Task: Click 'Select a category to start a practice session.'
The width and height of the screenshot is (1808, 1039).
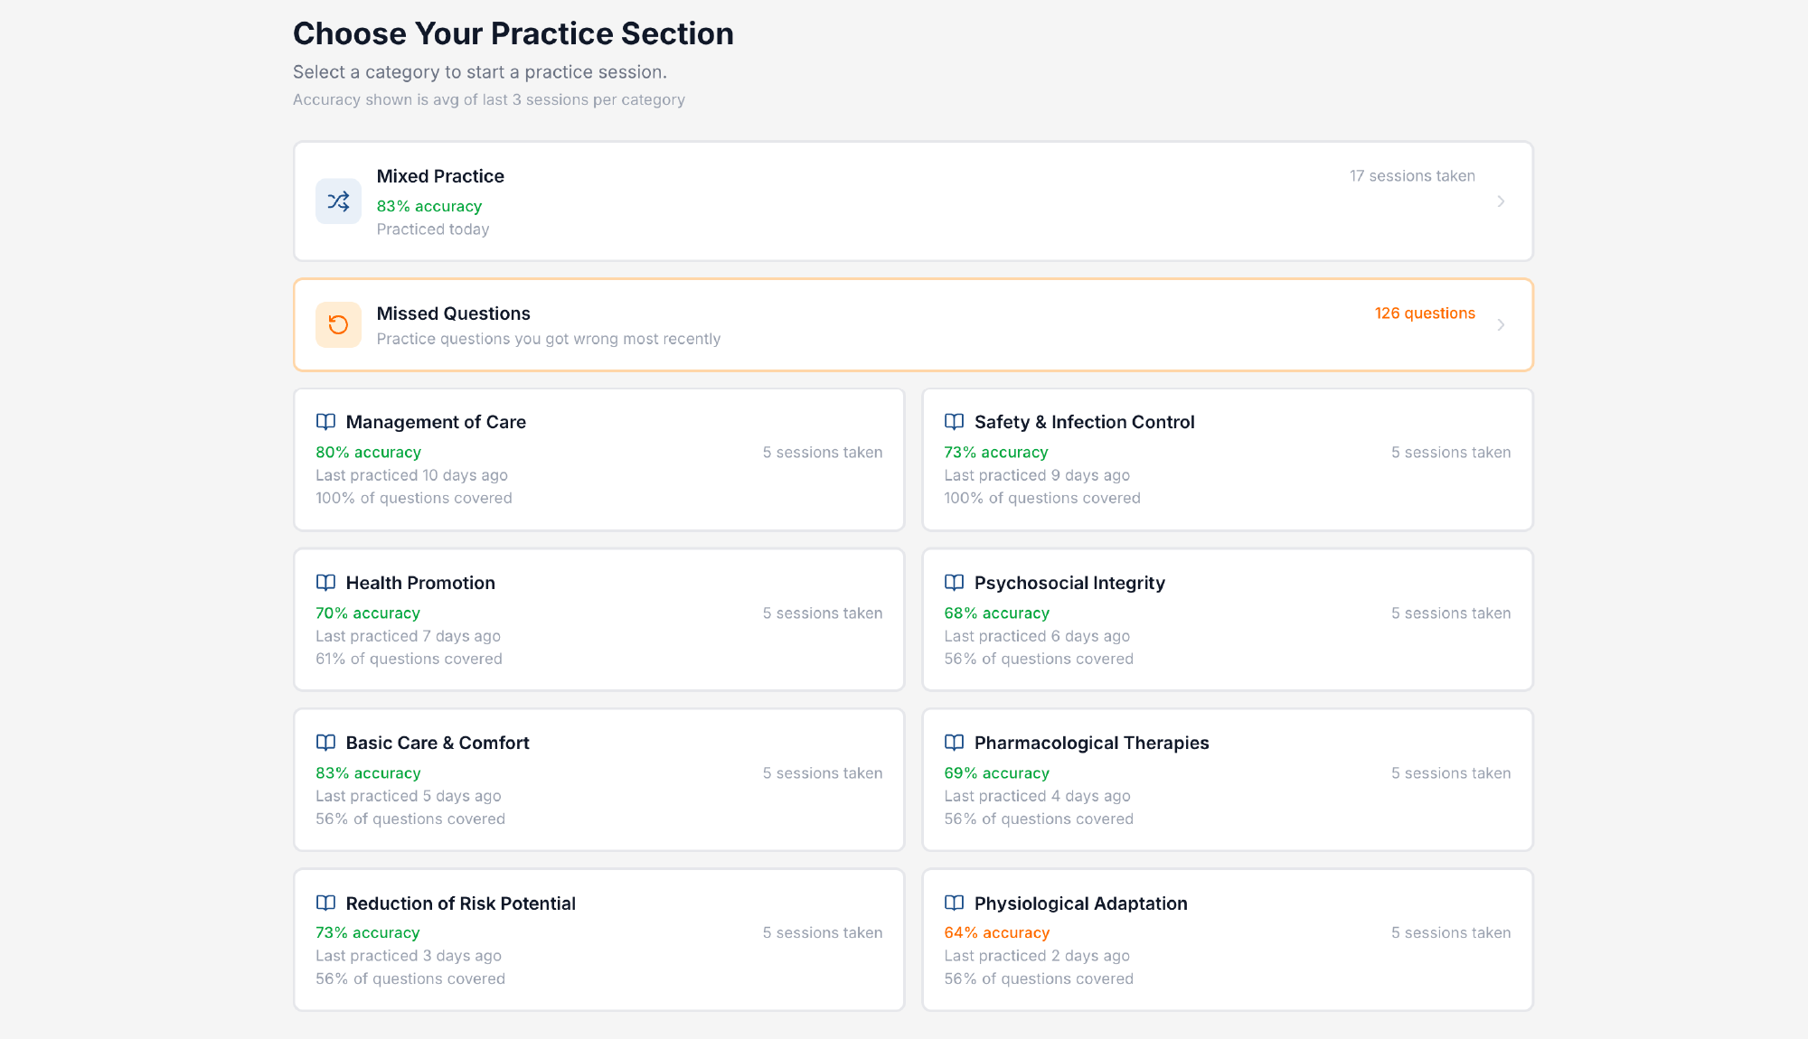Action: [480, 72]
